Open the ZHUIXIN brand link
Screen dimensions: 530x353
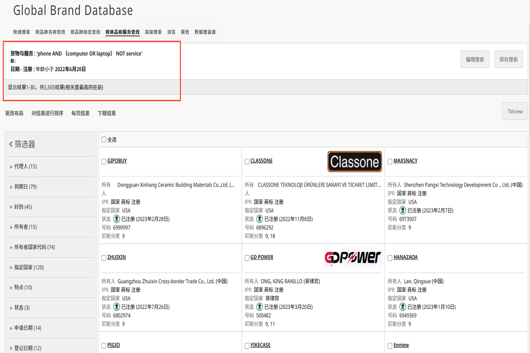117,257
